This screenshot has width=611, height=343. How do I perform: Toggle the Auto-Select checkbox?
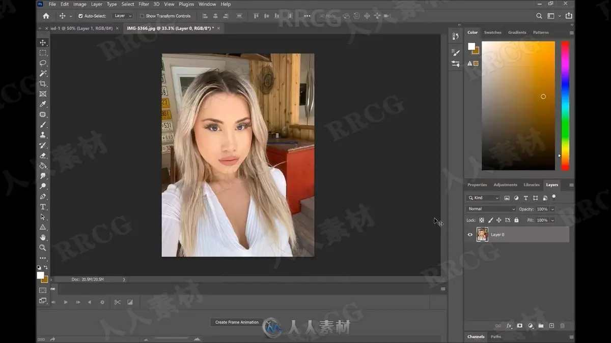(80, 16)
